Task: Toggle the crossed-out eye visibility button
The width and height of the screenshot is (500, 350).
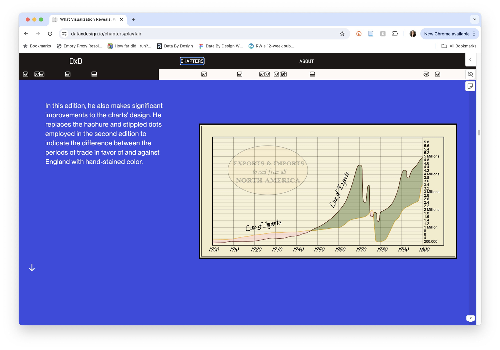Action: tap(470, 74)
